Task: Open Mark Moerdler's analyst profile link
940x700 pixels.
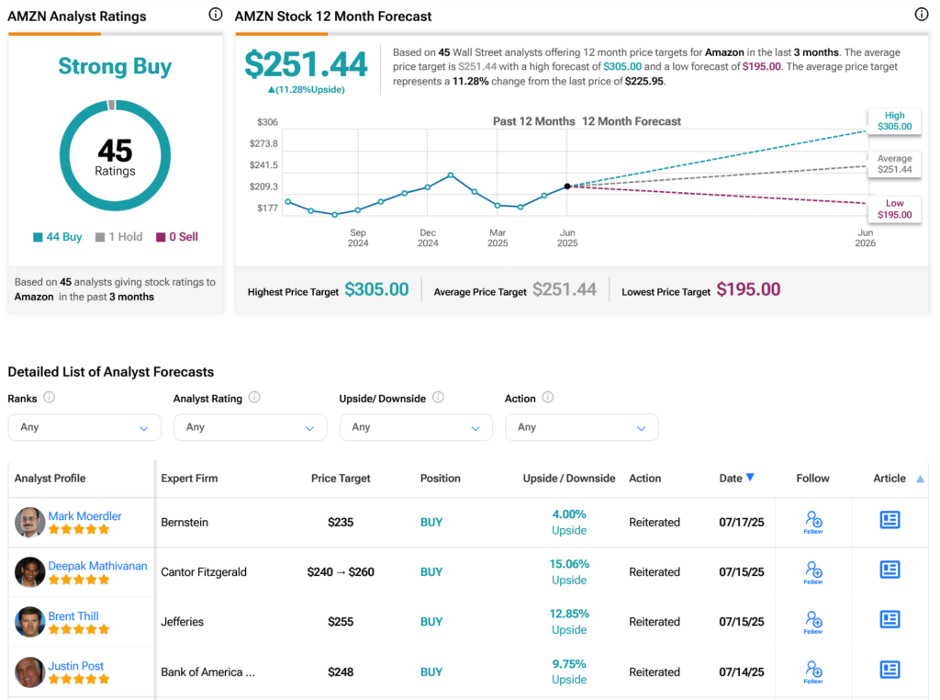Action: [x=84, y=516]
